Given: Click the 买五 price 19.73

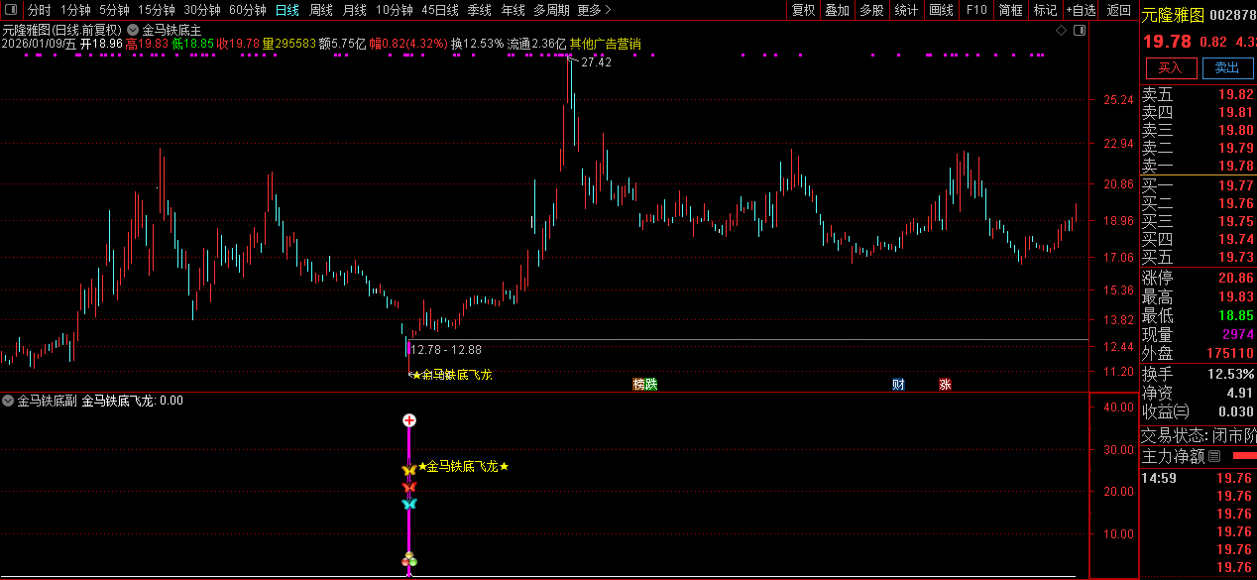Looking at the screenshot, I should pyautogui.click(x=1235, y=257).
